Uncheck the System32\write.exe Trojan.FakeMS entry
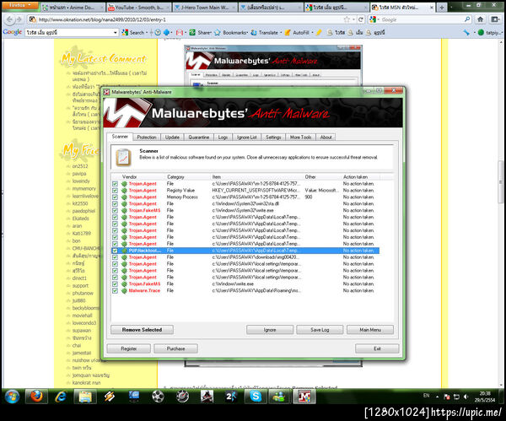 pos(115,210)
